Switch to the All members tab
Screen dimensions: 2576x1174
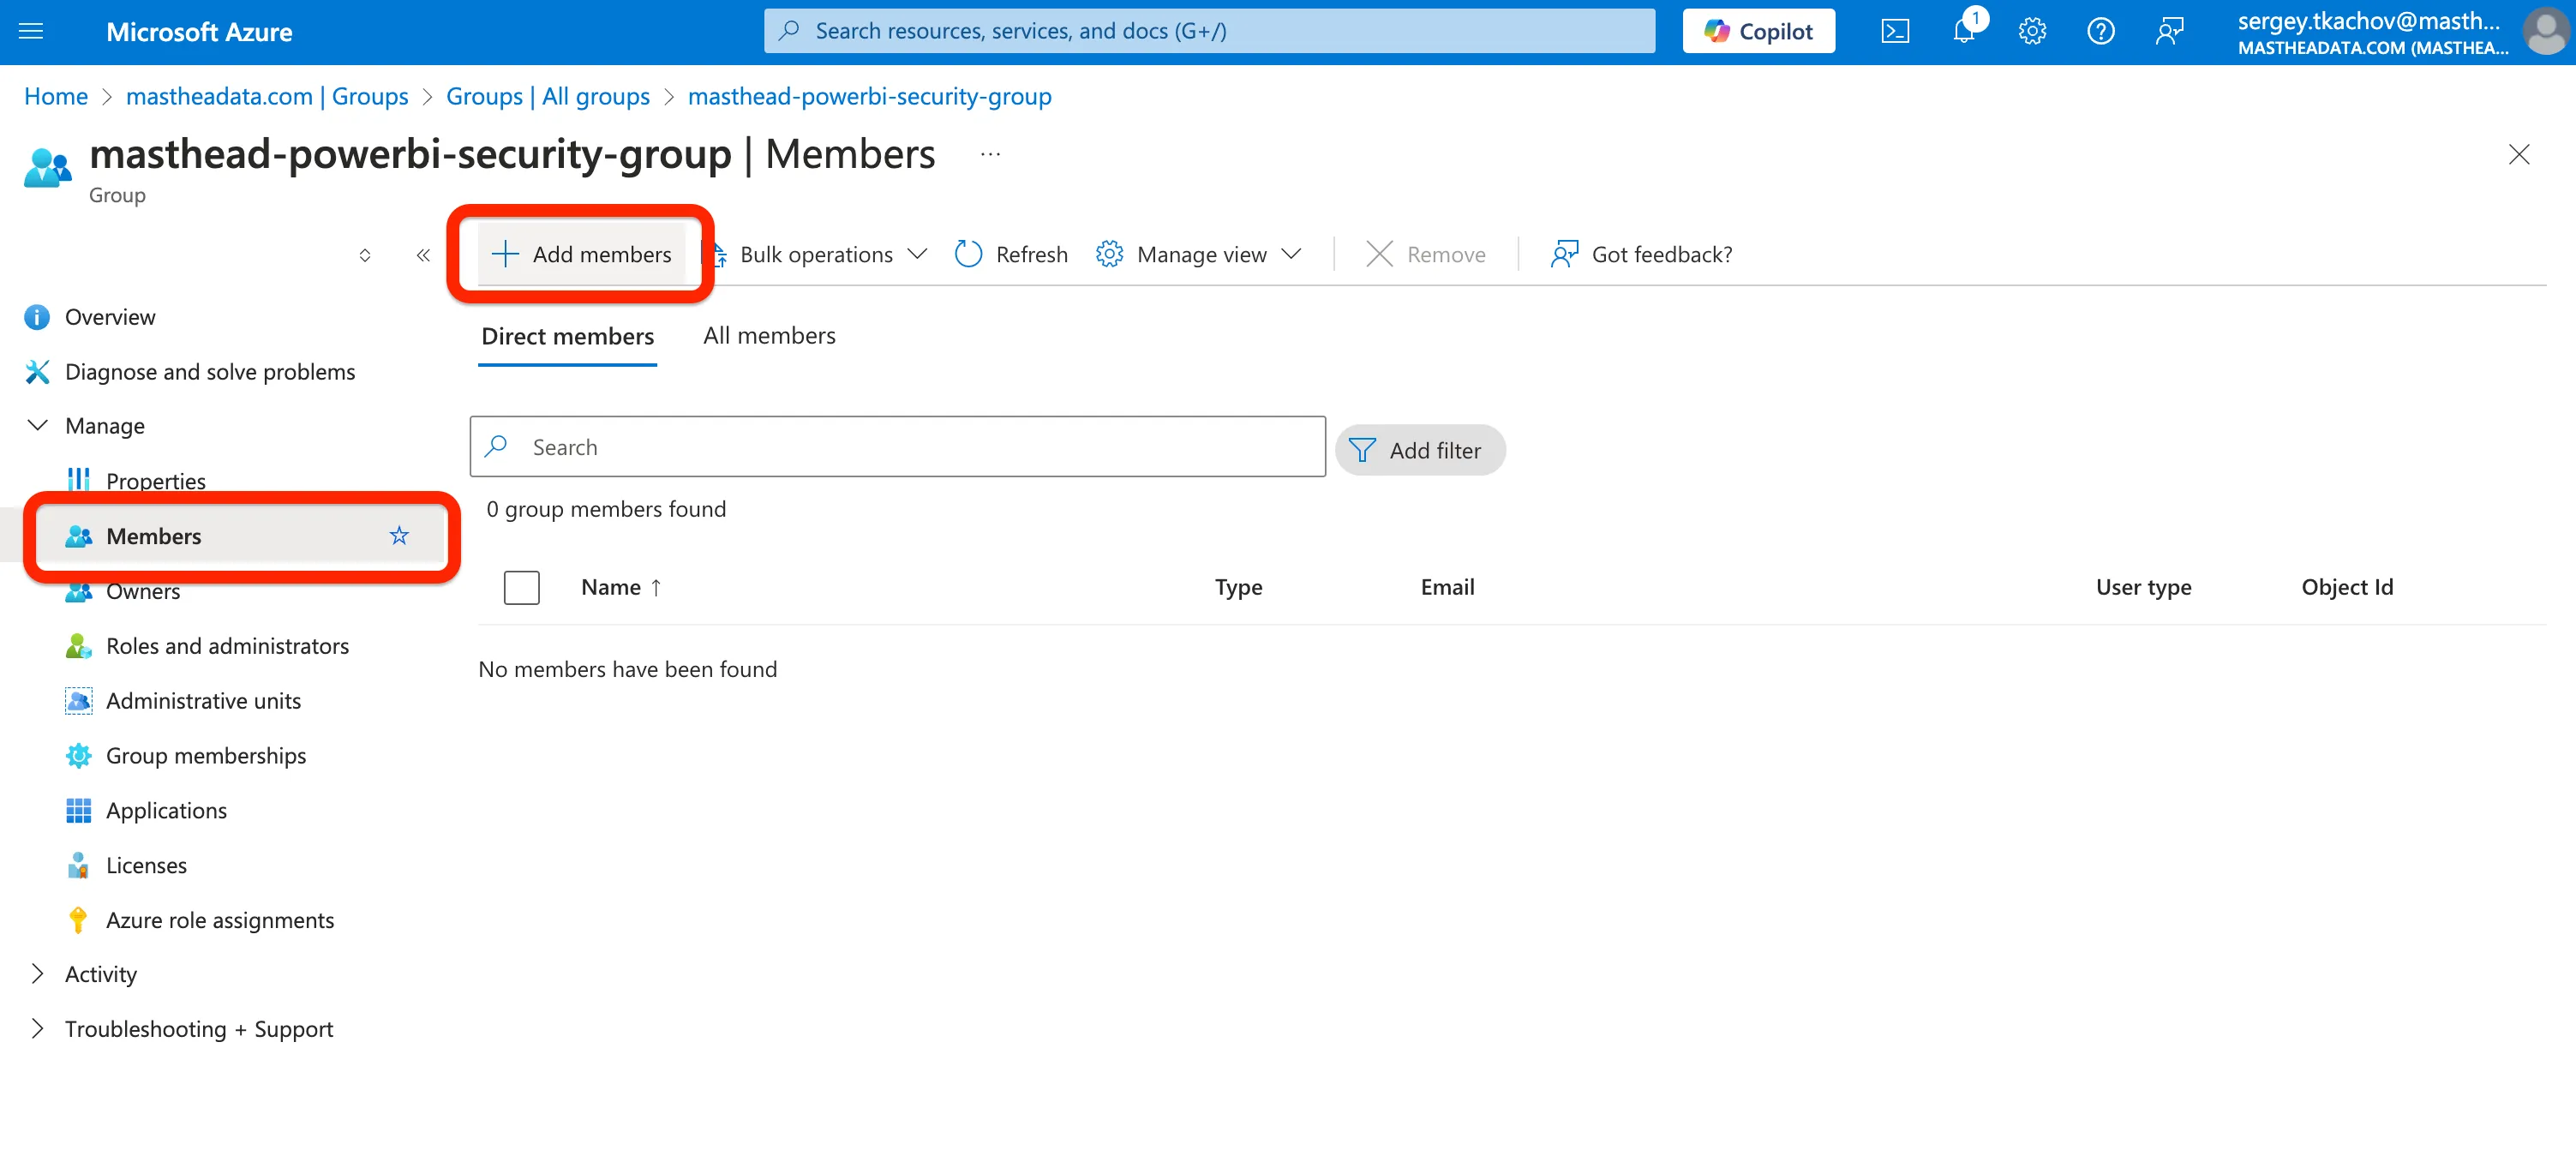click(x=769, y=336)
